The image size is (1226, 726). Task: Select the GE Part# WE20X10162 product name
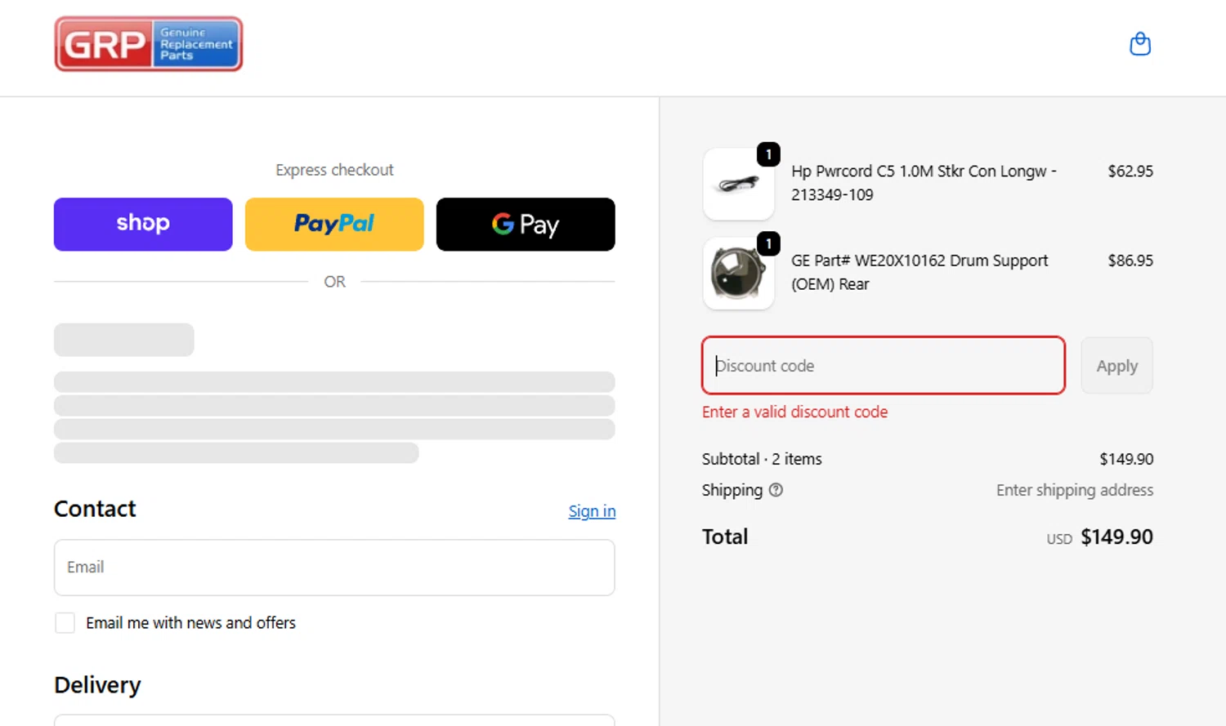click(x=919, y=272)
